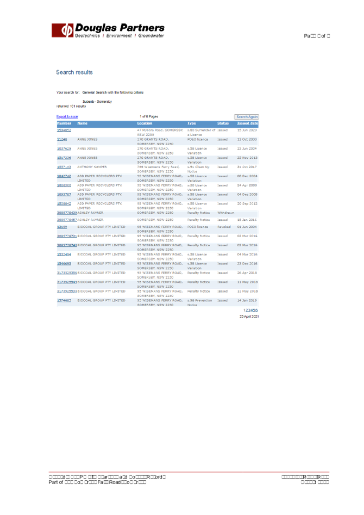The width and height of the screenshot is (364, 515).
Task: Open record number 11240 for Anne Jones
Action: point(62,140)
